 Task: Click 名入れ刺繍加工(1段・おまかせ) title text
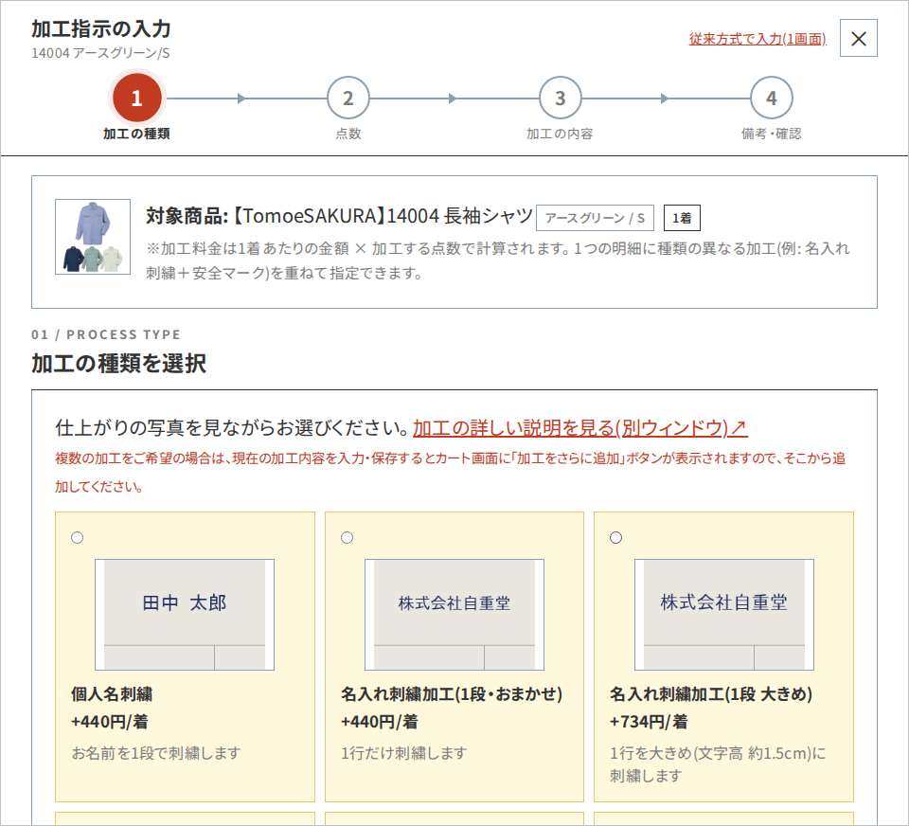[x=452, y=694]
